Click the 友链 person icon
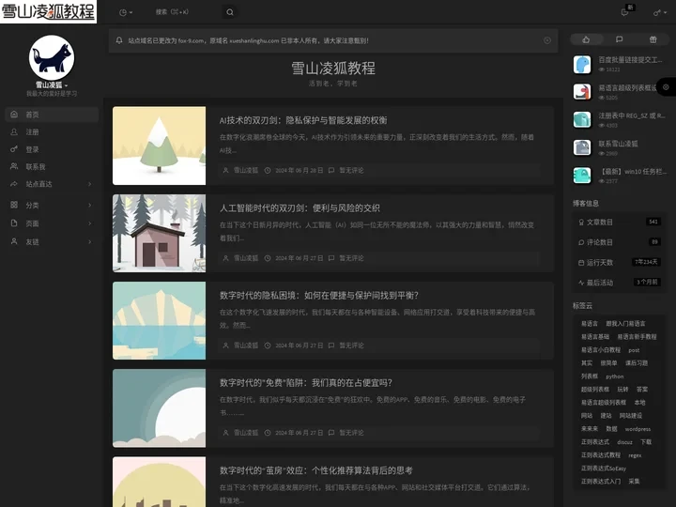 (14, 241)
